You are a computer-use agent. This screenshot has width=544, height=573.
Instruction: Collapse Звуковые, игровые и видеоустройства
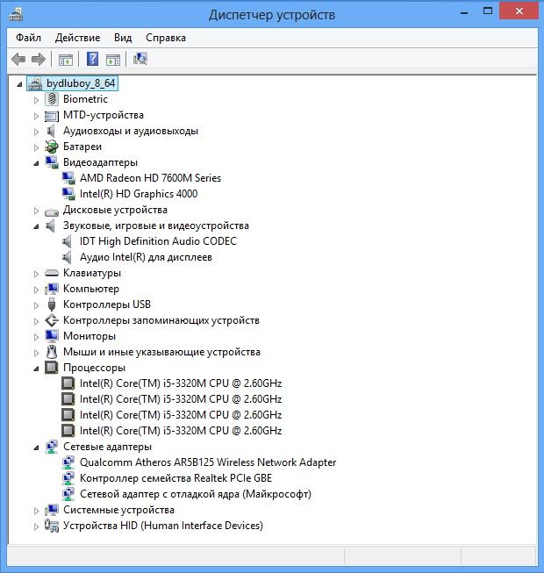[36, 226]
